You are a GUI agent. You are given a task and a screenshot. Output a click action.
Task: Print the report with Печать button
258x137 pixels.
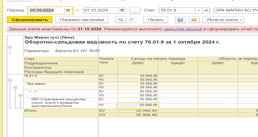[155, 20]
